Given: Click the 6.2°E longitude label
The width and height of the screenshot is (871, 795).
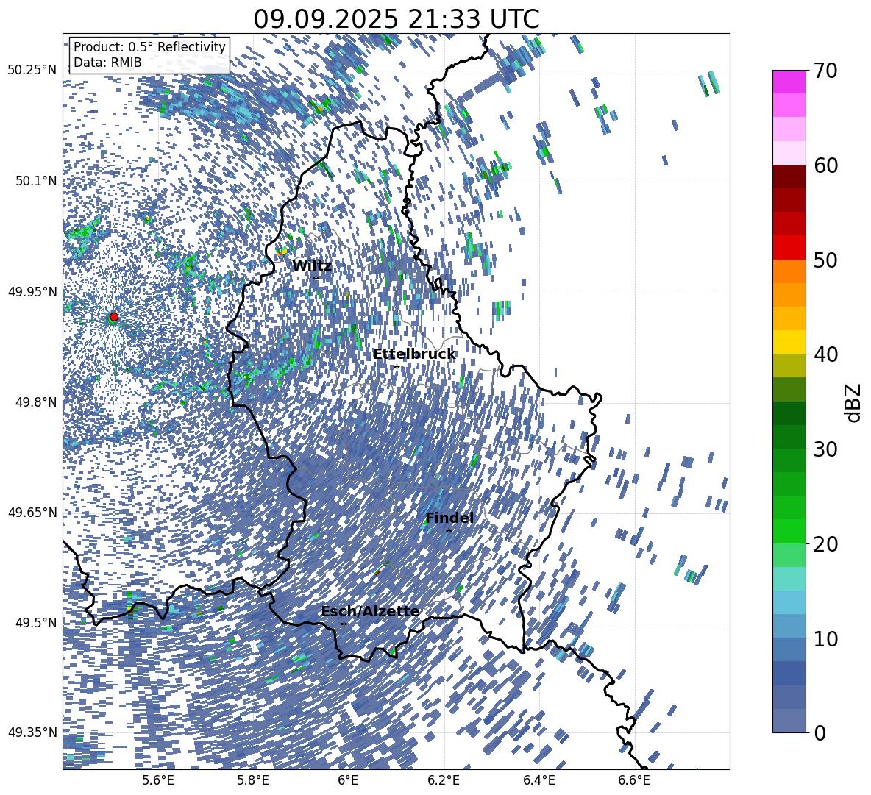Looking at the screenshot, I should tap(444, 780).
